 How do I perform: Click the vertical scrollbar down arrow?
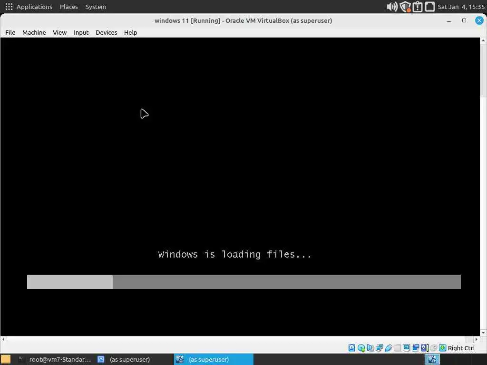[483, 333]
